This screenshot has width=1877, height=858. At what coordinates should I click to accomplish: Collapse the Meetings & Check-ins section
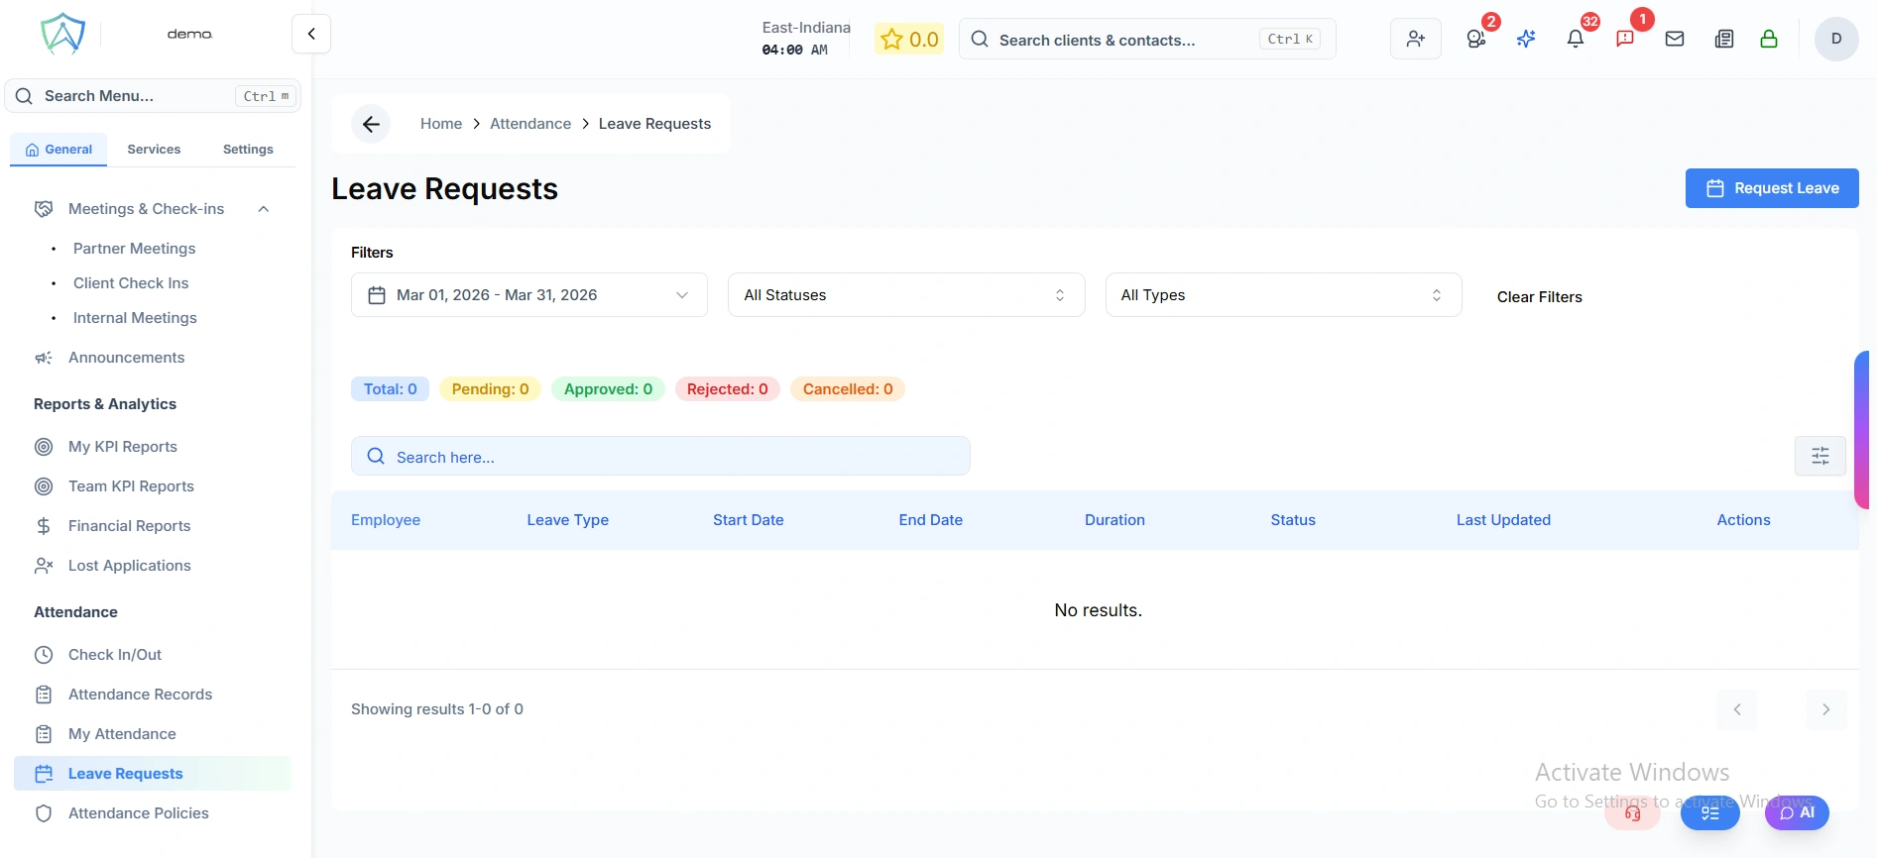264,209
